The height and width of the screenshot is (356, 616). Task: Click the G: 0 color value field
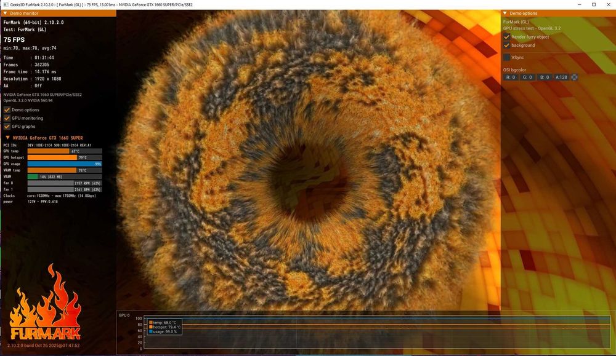click(527, 77)
